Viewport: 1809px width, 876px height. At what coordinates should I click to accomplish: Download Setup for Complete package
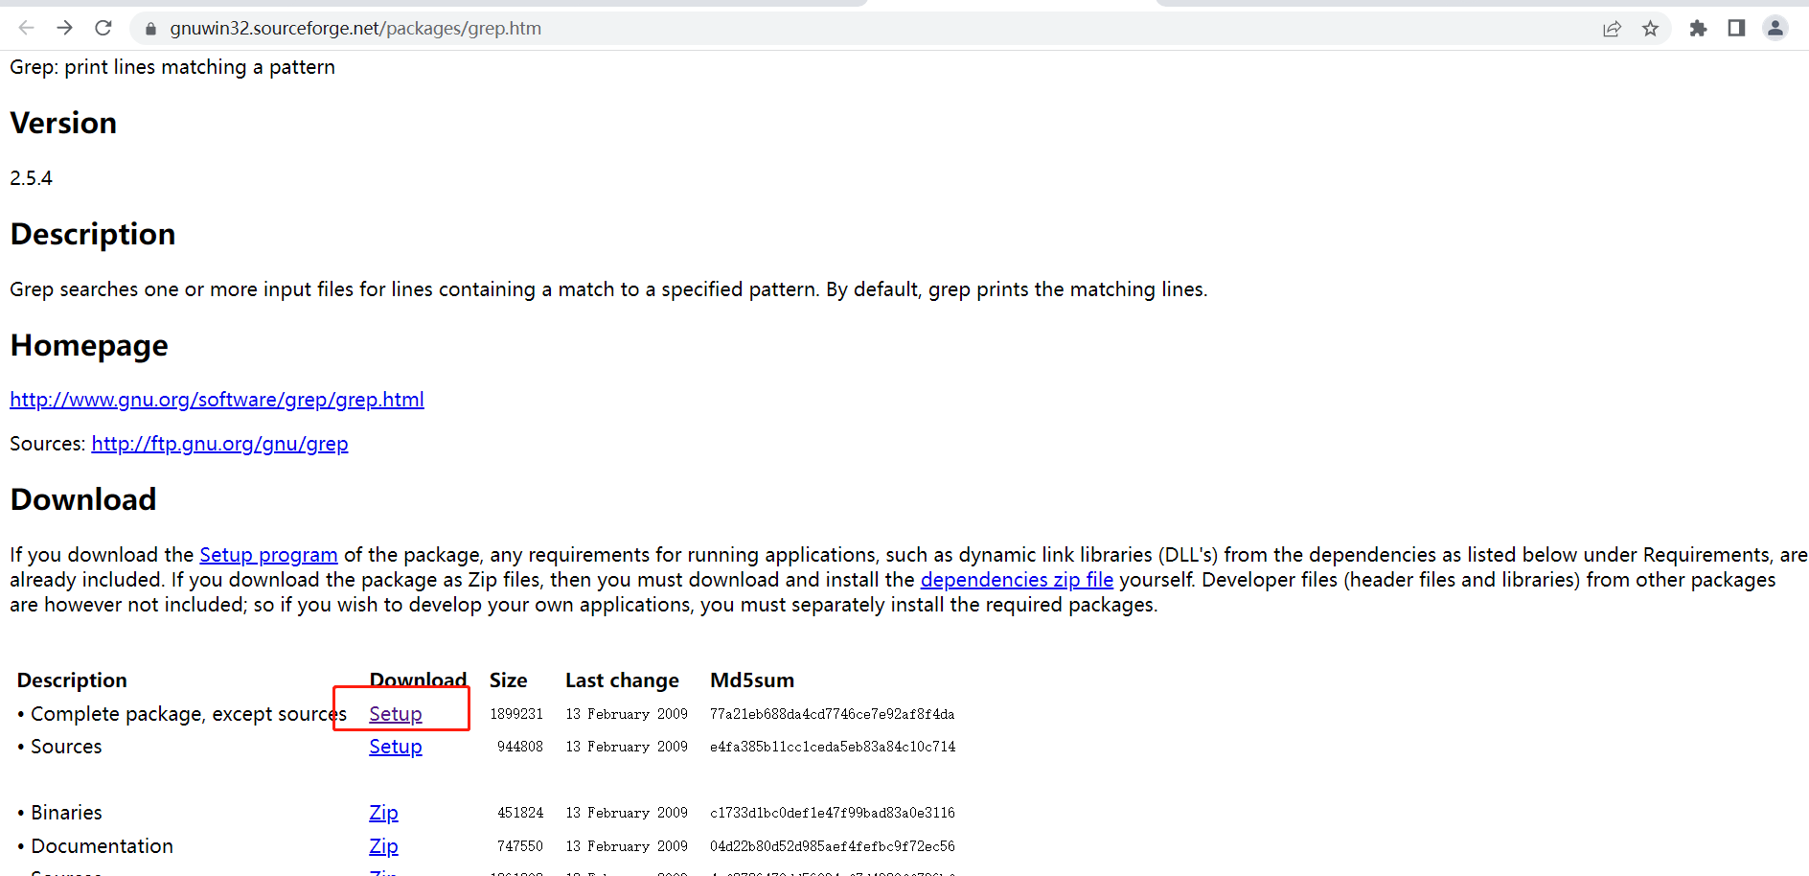(x=396, y=714)
